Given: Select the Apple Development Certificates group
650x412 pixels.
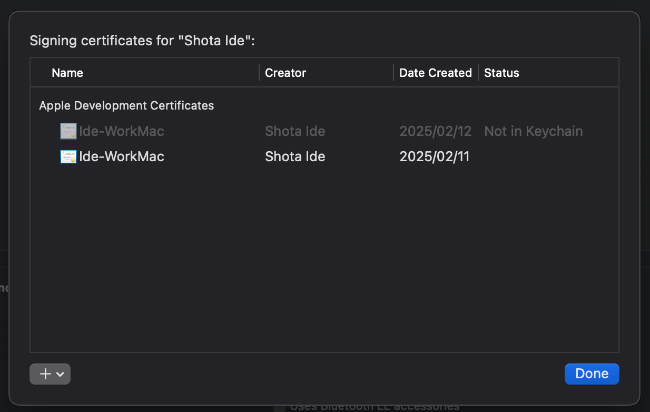Looking at the screenshot, I should 126,105.
